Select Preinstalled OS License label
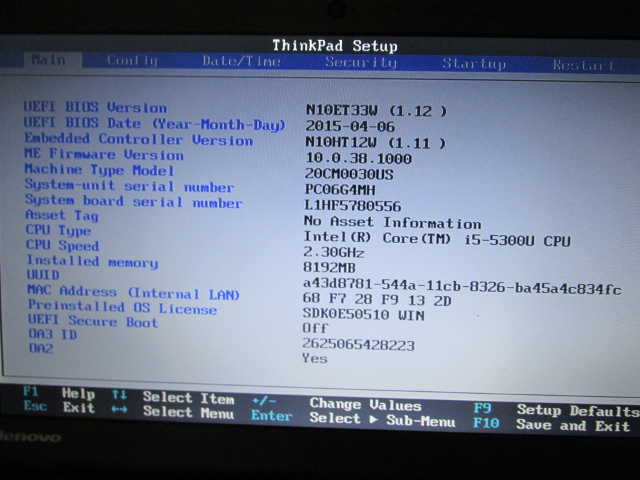Screen dimensions: 640x480 122,307
